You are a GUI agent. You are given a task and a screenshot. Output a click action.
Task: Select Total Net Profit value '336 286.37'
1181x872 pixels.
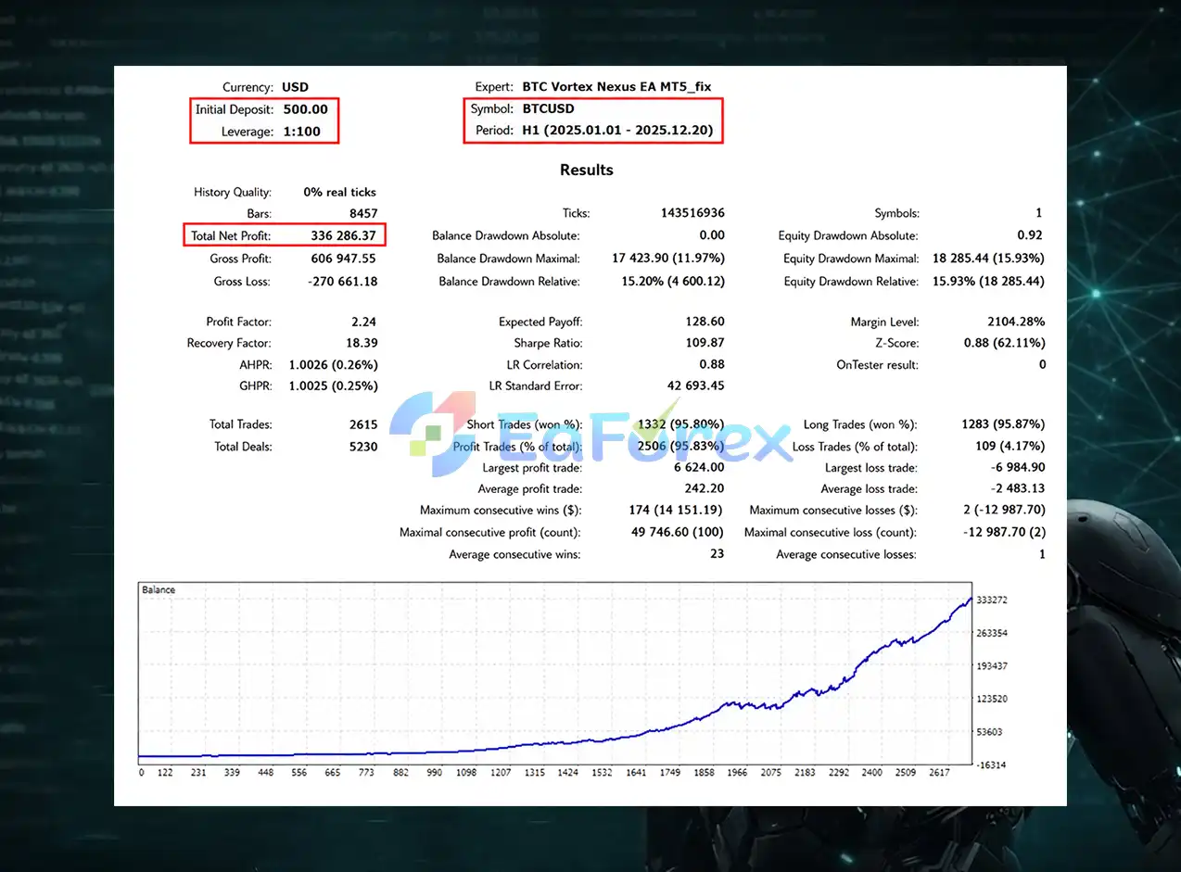(x=343, y=236)
